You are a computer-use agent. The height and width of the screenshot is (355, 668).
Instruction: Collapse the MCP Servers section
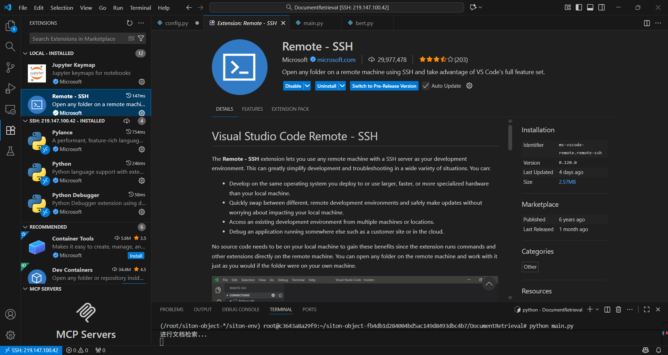tap(25, 289)
